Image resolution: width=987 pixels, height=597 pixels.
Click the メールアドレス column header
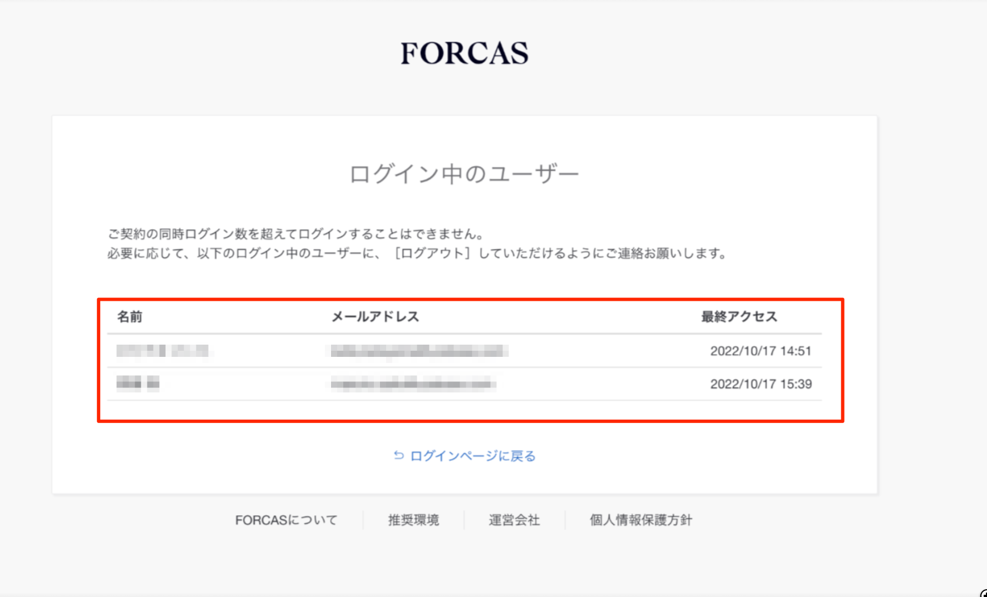(375, 317)
